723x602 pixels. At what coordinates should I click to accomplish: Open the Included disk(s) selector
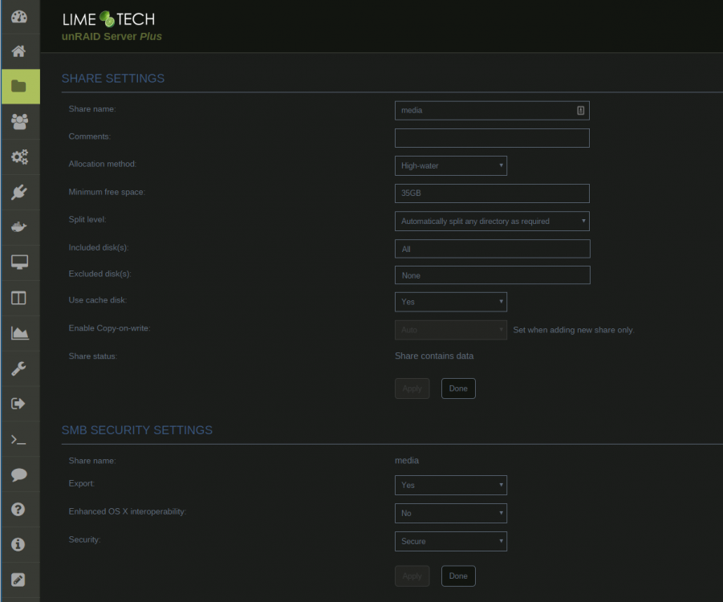pos(493,249)
